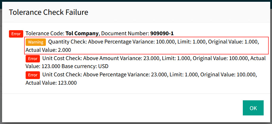Screen dimensions: 272x124
Task: Click the Tolerance Check Failure dialog title
Action: [49, 12]
